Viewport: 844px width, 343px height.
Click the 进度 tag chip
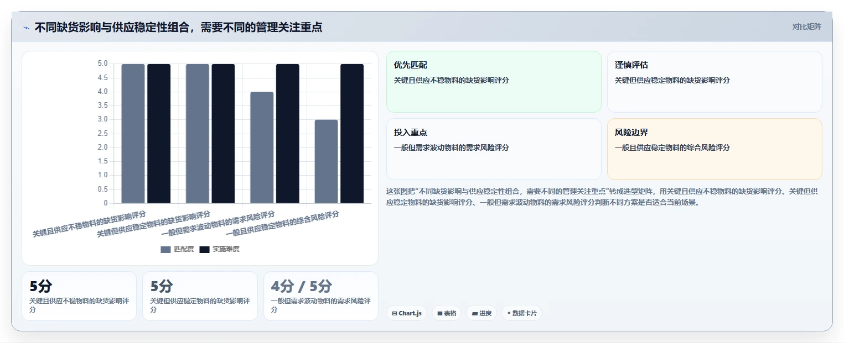tap(481, 313)
